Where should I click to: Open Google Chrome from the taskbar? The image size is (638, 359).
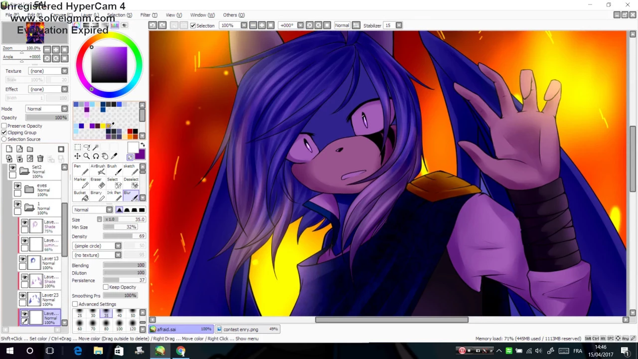(x=180, y=351)
